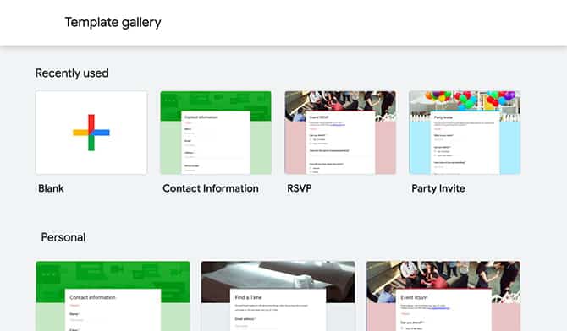Open the Contact information template in Personal section
The height and width of the screenshot is (331, 567).
tap(113, 296)
